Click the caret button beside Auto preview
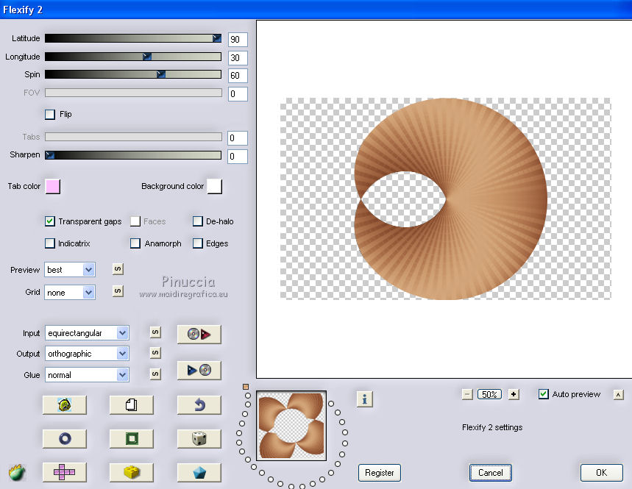The width and height of the screenshot is (632, 489). pos(618,395)
